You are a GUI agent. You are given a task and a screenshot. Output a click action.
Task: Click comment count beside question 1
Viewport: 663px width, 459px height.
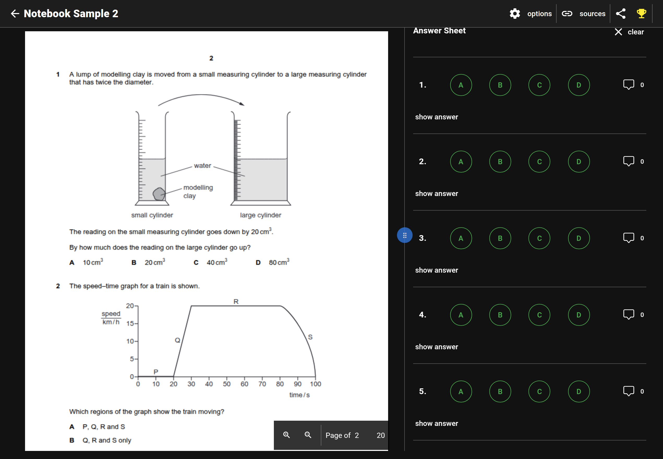[642, 85]
